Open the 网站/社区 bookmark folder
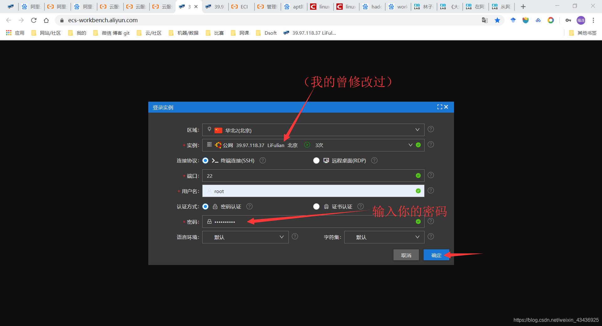The image size is (602, 326). [x=46, y=33]
